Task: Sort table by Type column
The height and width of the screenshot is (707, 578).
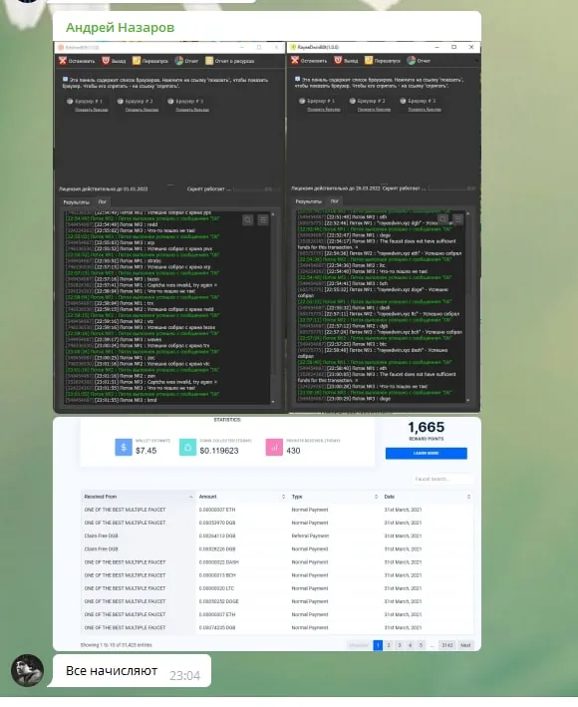Action: coord(335,497)
